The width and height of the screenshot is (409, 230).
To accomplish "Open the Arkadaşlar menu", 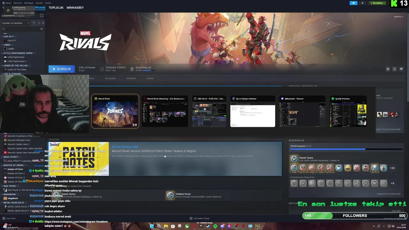I will pos(29,3).
